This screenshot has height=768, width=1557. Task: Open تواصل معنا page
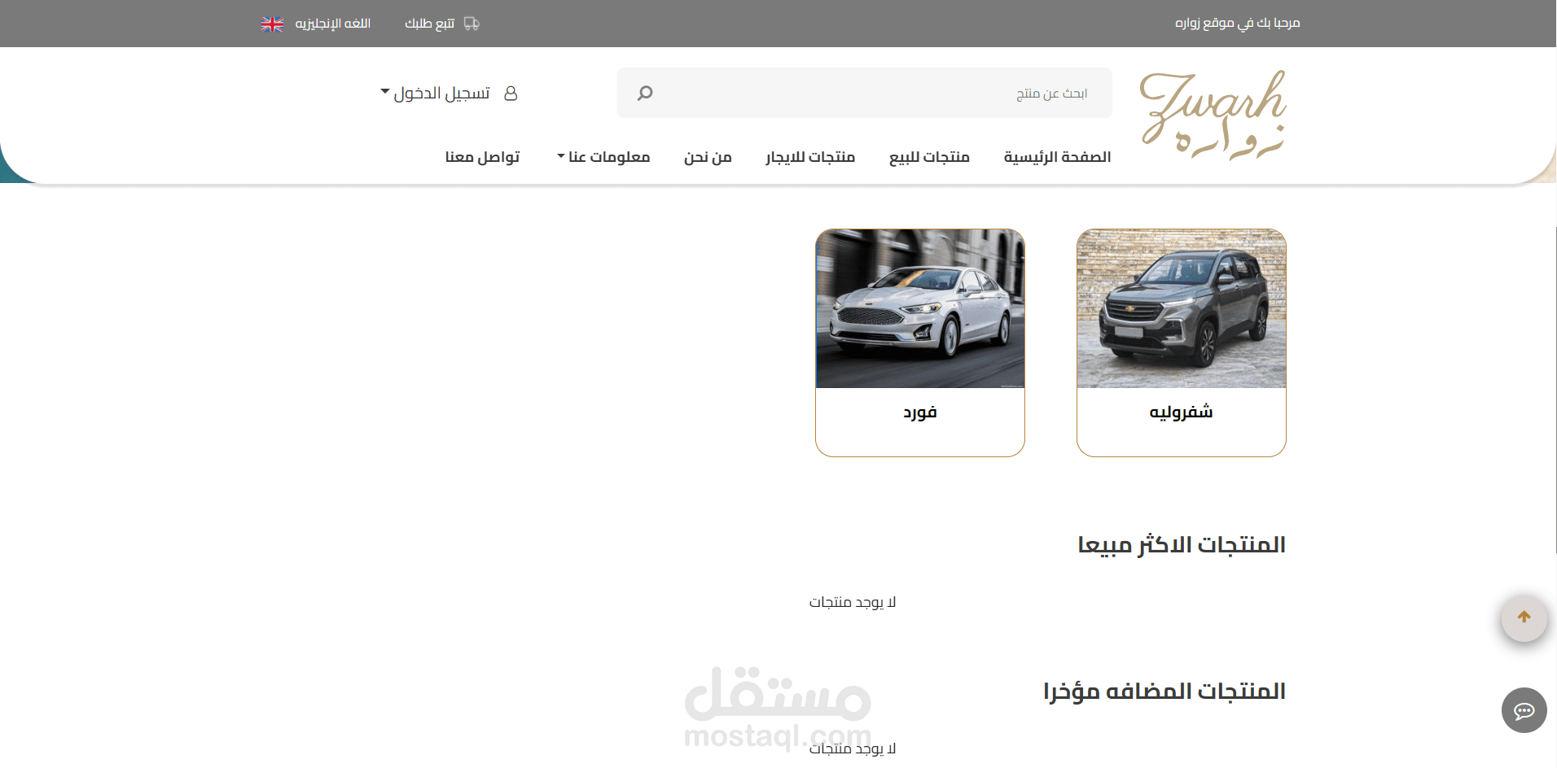tap(482, 156)
